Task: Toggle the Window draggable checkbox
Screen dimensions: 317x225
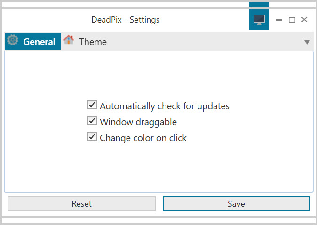Action: point(92,120)
